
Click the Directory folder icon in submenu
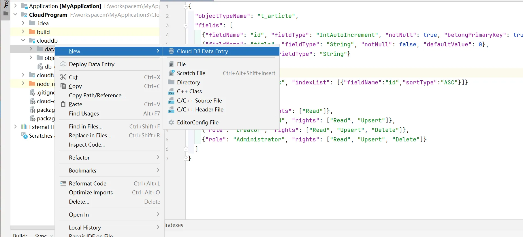click(171, 82)
